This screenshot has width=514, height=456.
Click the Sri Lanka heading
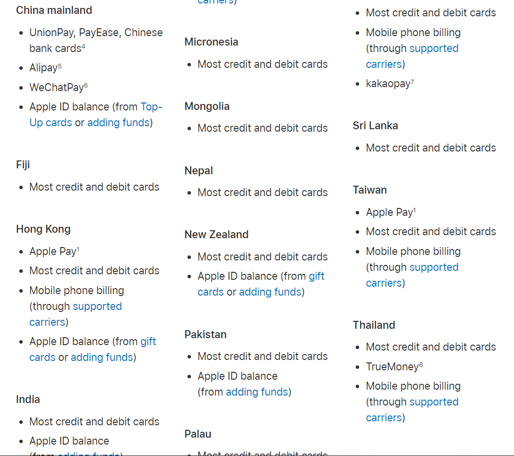tap(375, 126)
